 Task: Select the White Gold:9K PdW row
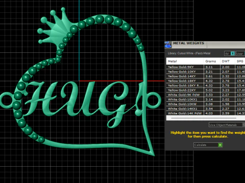point(206,95)
